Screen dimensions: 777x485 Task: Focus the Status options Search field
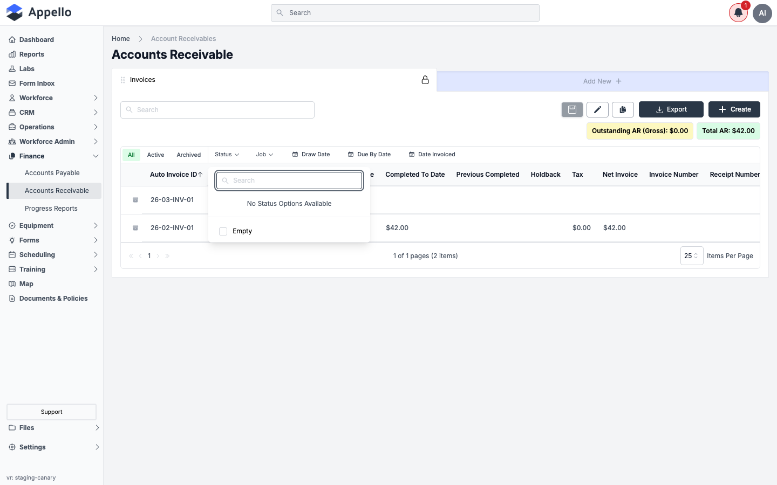(289, 181)
